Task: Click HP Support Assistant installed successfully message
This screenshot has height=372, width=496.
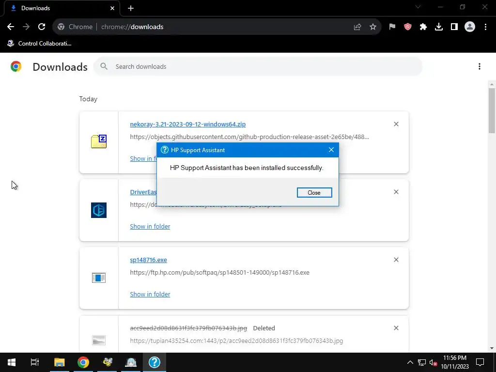Action: pyautogui.click(x=247, y=168)
